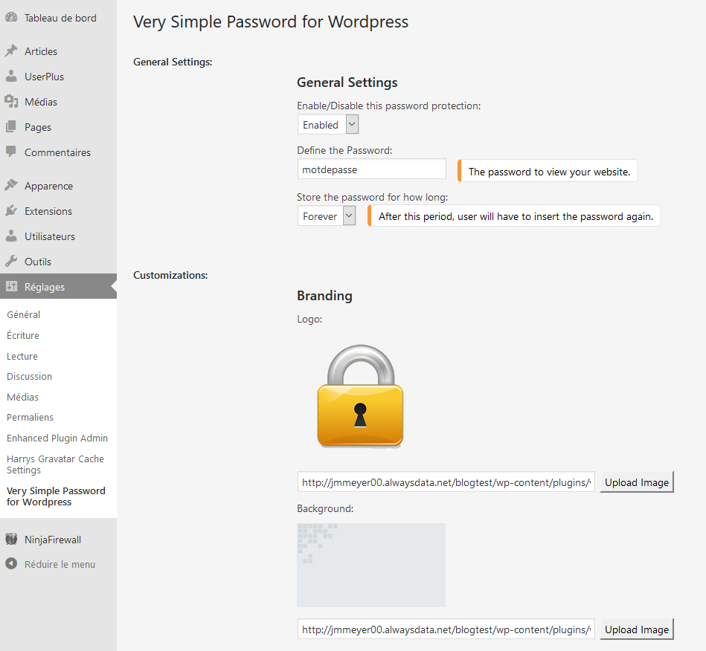The image size is (706, 651).
Task: Click Upload Image button for Background
Action: pos(637,629)
